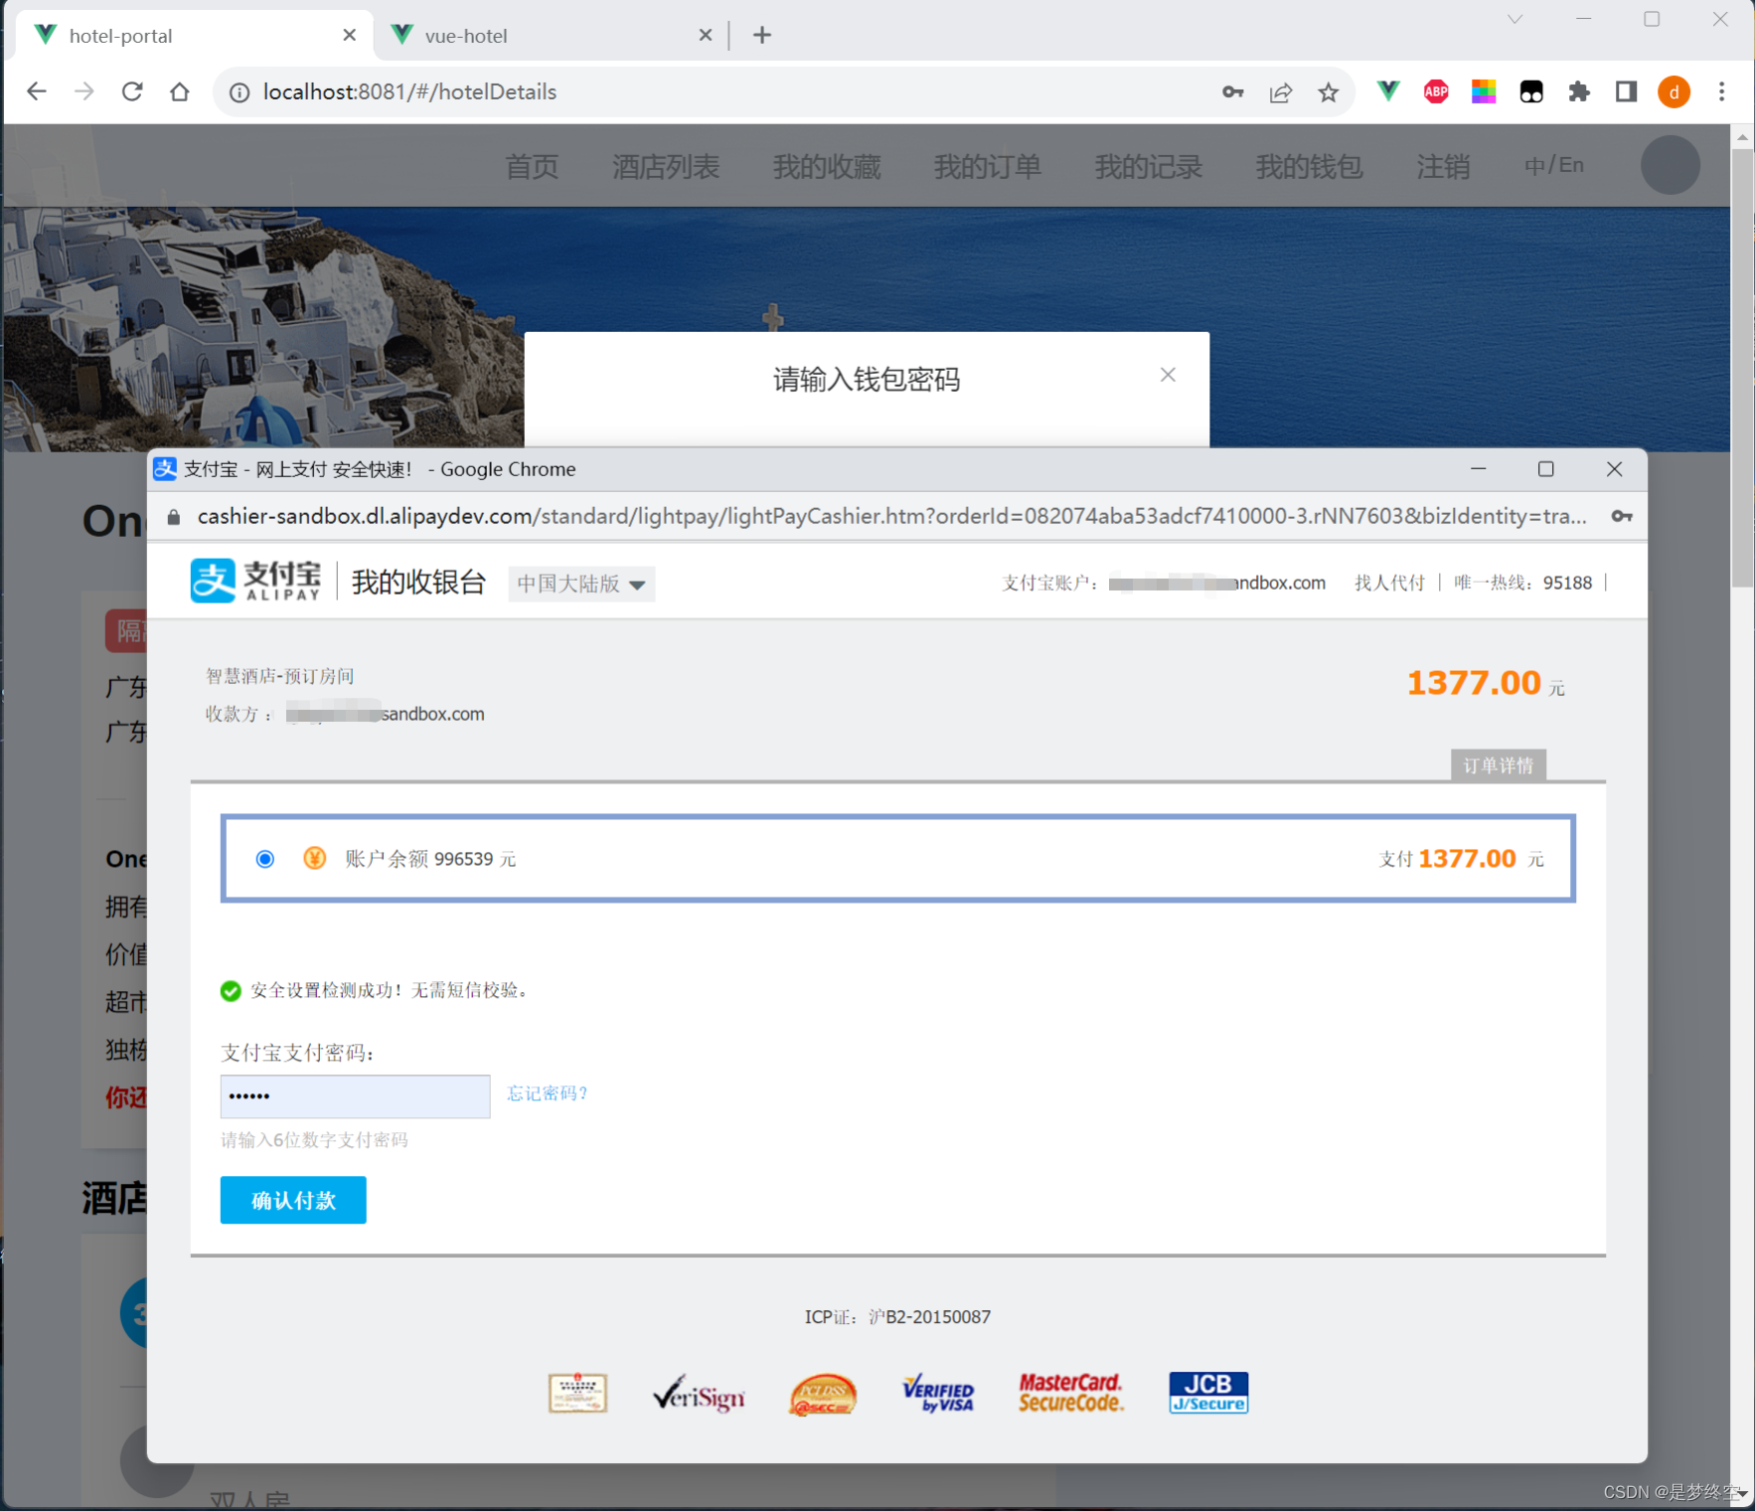
Task: Open 我的钱包 menu item
Action: [x=1310, y=166]
